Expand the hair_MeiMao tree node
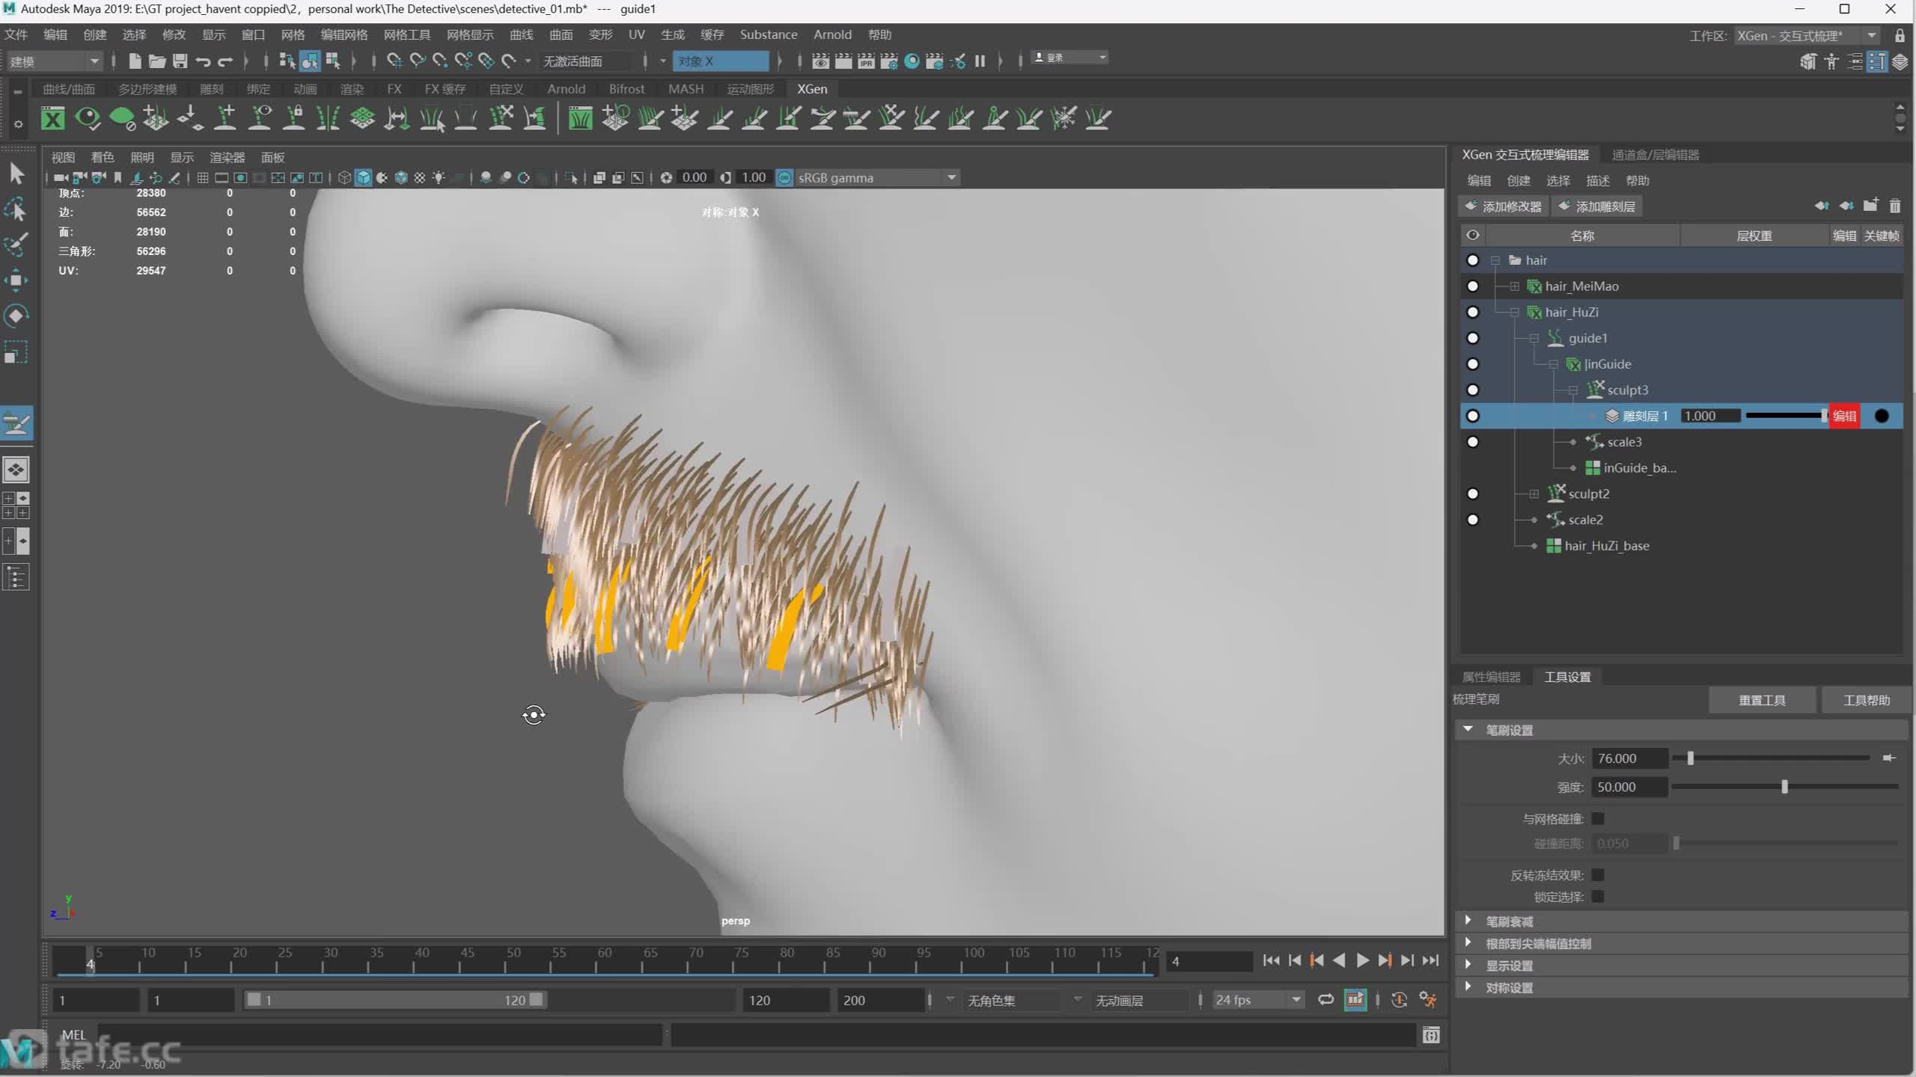 (x=1514, y=286)
